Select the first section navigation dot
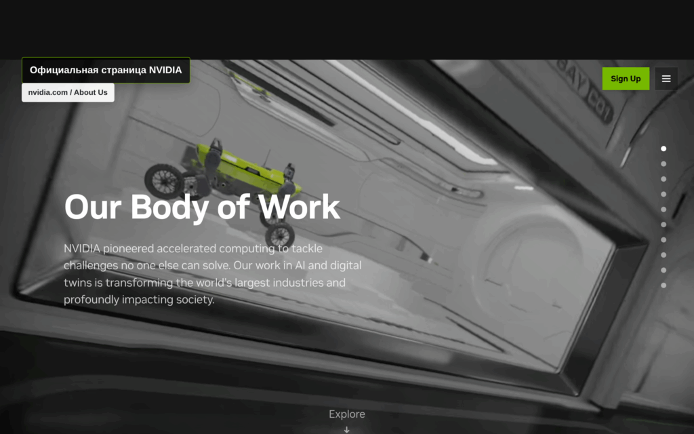Viewport: 694px width, 434px height. click(x=664, y=149)
